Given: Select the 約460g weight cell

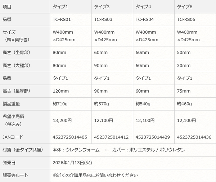Looking at the screenshot, I should 184,104.
